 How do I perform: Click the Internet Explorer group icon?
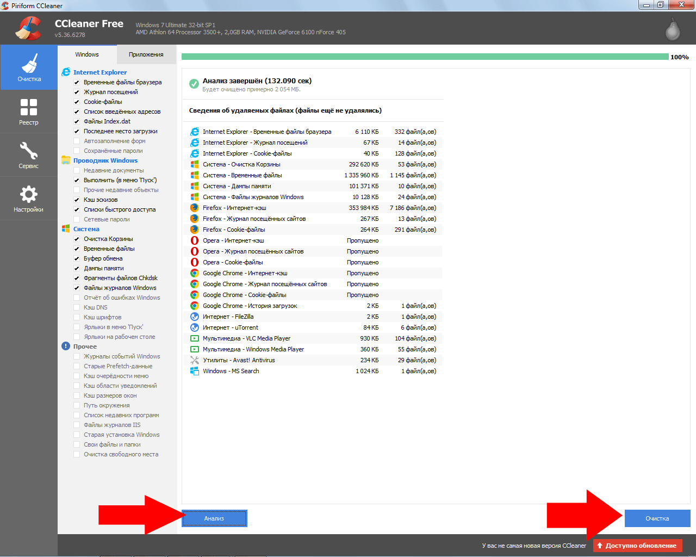(x=66, y=72)
